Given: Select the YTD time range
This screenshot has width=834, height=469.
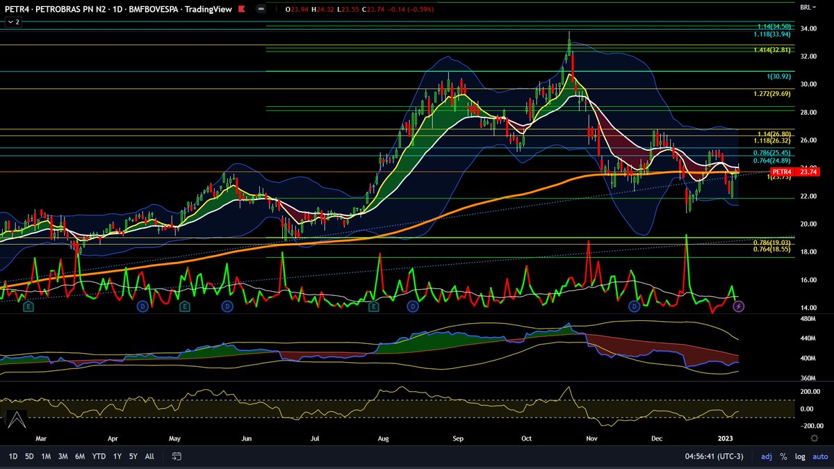Looking at the screenshot, I should pos(99,456).
